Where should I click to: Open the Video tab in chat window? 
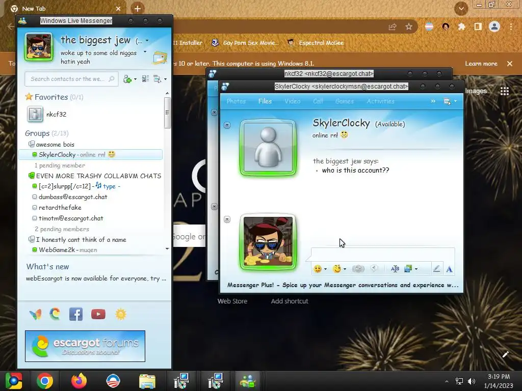coord(292,101)
